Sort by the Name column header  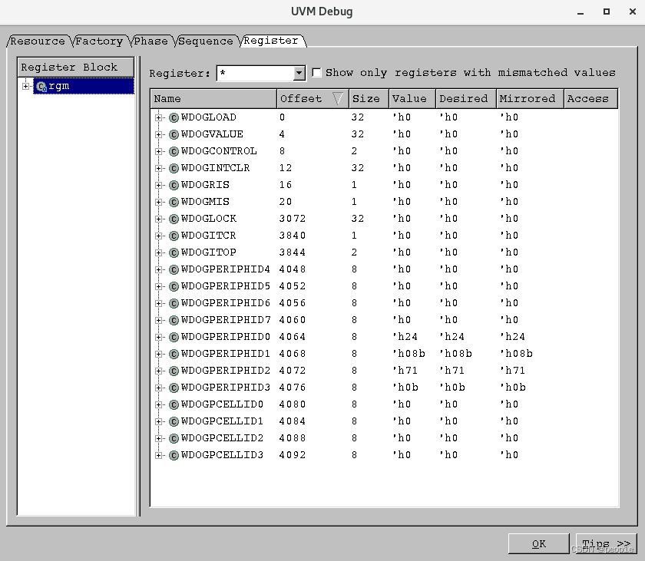(x=213, y=99)
